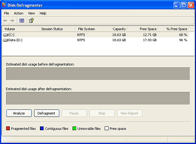Minimize the Disk Defragmenter window
Viewport: 196px width, 144px height.
point(177,5)
